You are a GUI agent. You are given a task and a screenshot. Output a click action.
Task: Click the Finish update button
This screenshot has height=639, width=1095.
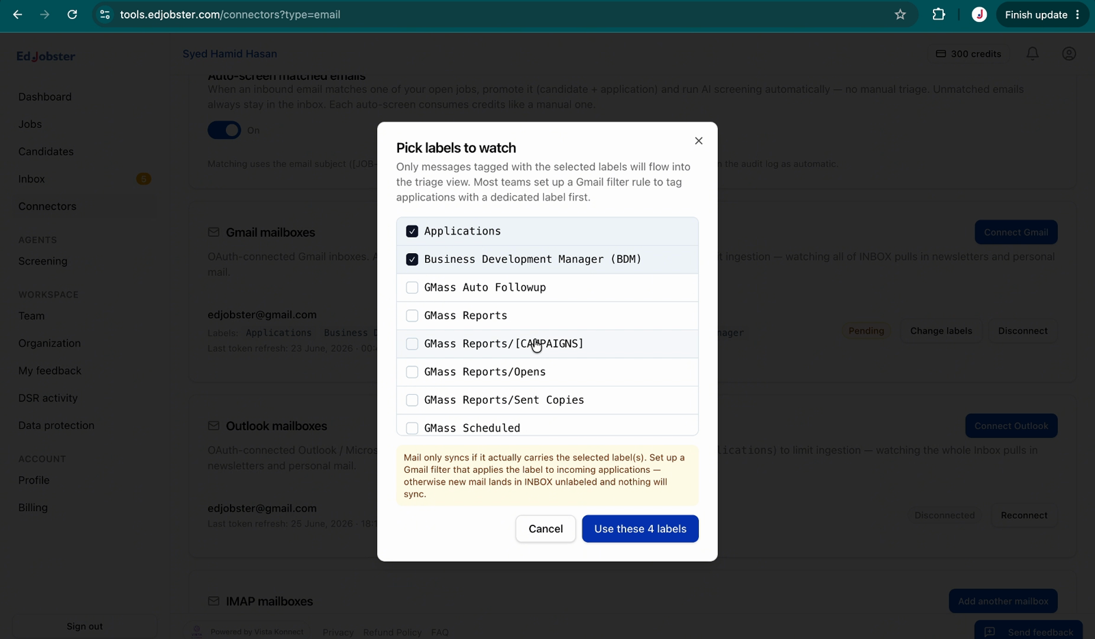coord(1036,14)
